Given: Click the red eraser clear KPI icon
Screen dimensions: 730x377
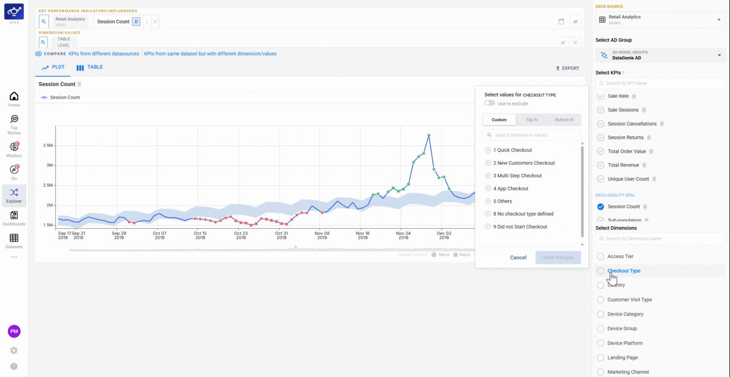Looking at the screenshot, I should (575, 22).
